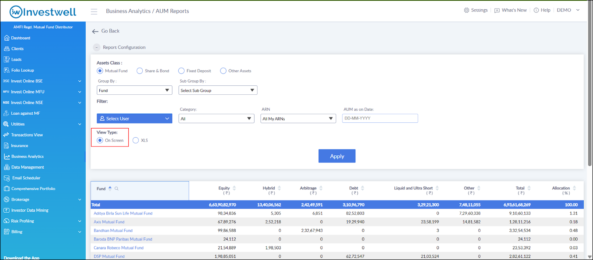This screenshot has height=260, width=593.
Task: Click the Transactions View arrows icon
Action: tap(6, 135)
